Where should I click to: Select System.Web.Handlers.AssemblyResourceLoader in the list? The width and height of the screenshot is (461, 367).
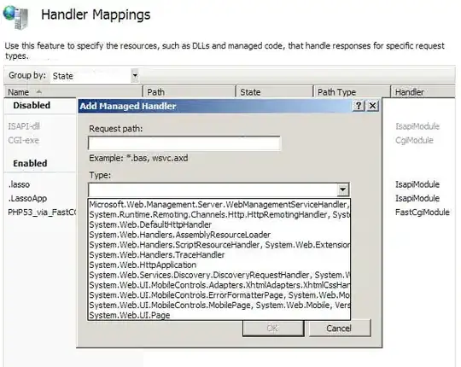pyautogui.click(x=219, y=235)
